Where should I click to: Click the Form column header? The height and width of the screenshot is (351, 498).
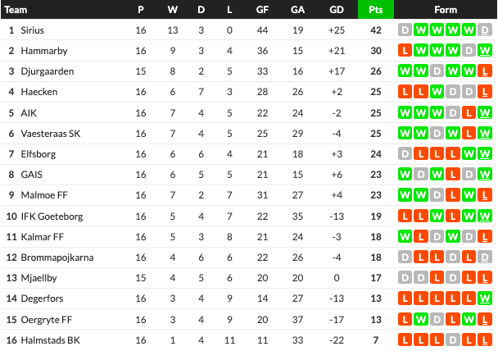pyautogui.click(x=446, y=10)
